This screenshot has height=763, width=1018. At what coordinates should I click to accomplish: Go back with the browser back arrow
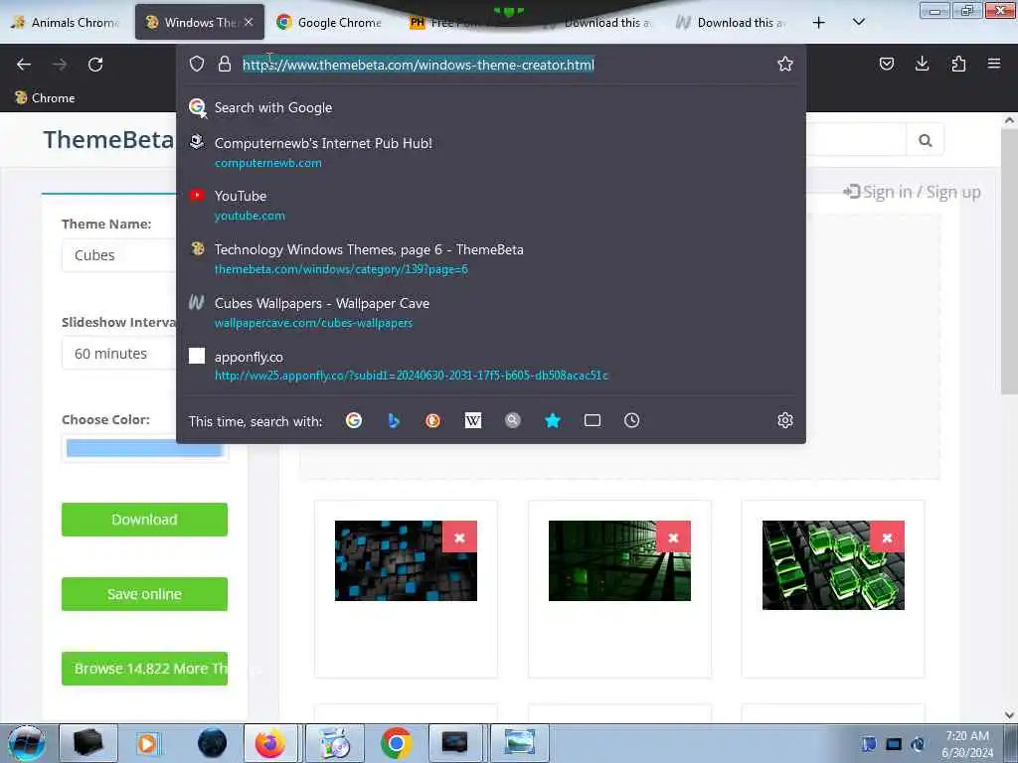(x=24, y=65)
